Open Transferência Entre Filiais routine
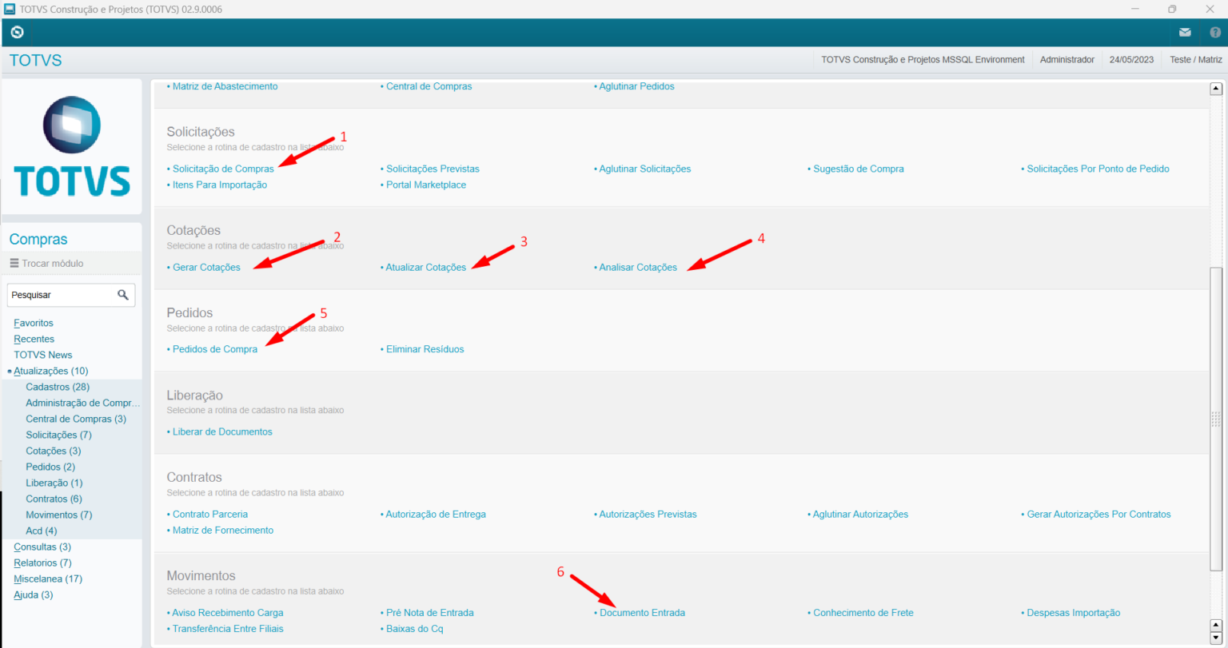Image resolution: width=1228 pixels, height=648 pixels. click(x=228, y=629)
